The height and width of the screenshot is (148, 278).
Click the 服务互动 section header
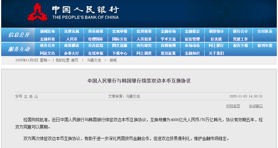tap(19, 49)
